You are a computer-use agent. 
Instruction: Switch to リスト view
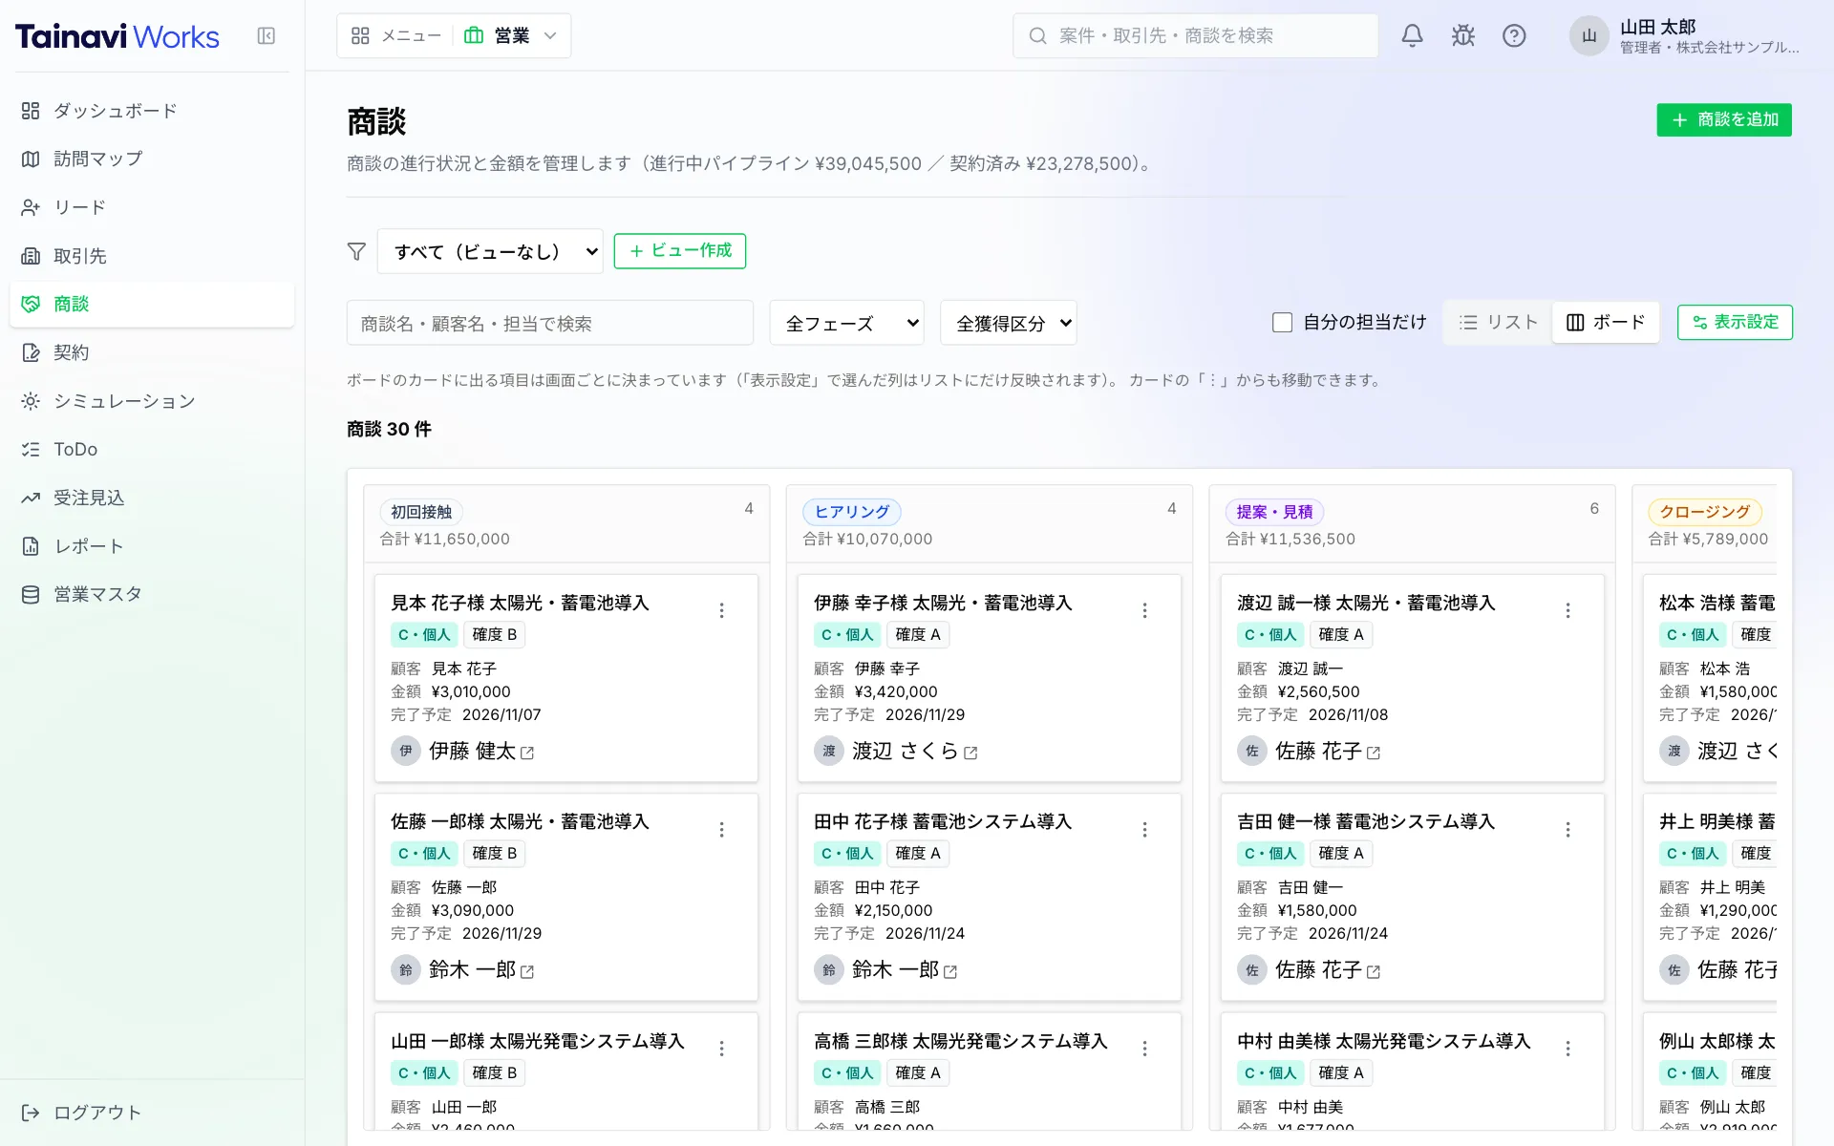point(1498,323)
